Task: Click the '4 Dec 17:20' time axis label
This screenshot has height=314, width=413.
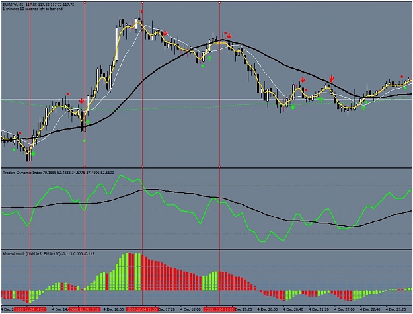Action: 167,309
